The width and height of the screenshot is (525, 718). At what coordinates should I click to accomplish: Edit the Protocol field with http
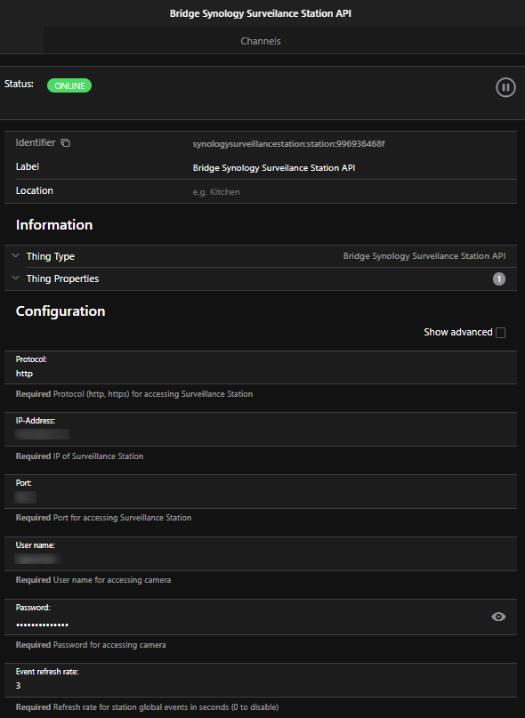[x=261, y=367]
